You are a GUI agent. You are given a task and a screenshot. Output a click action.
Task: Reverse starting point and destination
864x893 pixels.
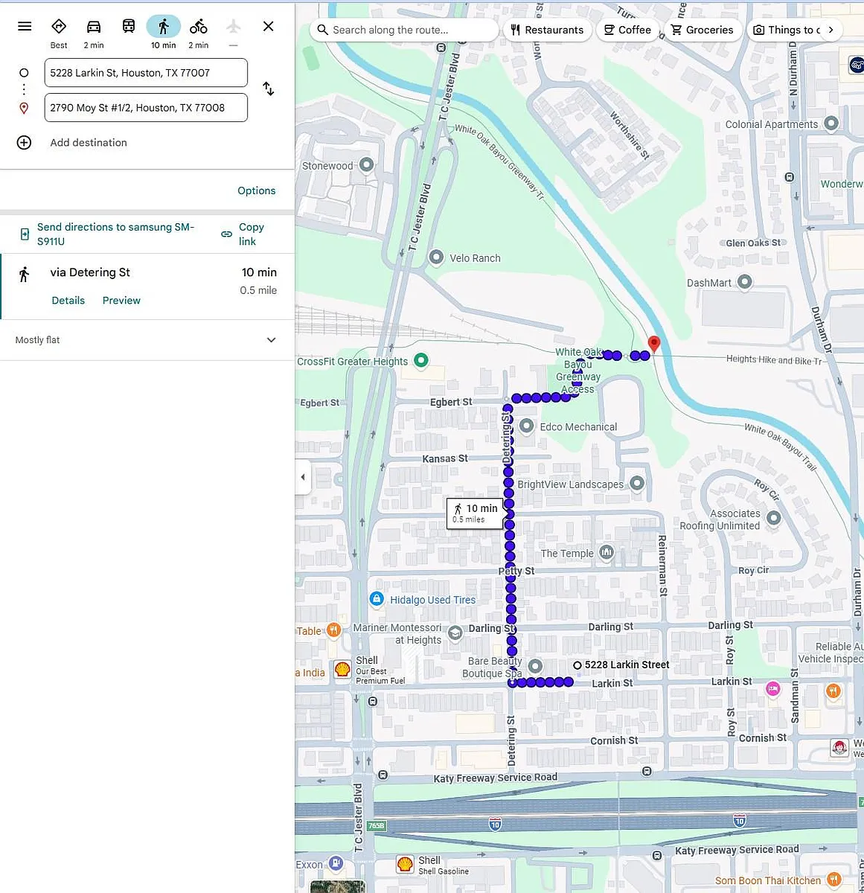[x=269, y=89]
